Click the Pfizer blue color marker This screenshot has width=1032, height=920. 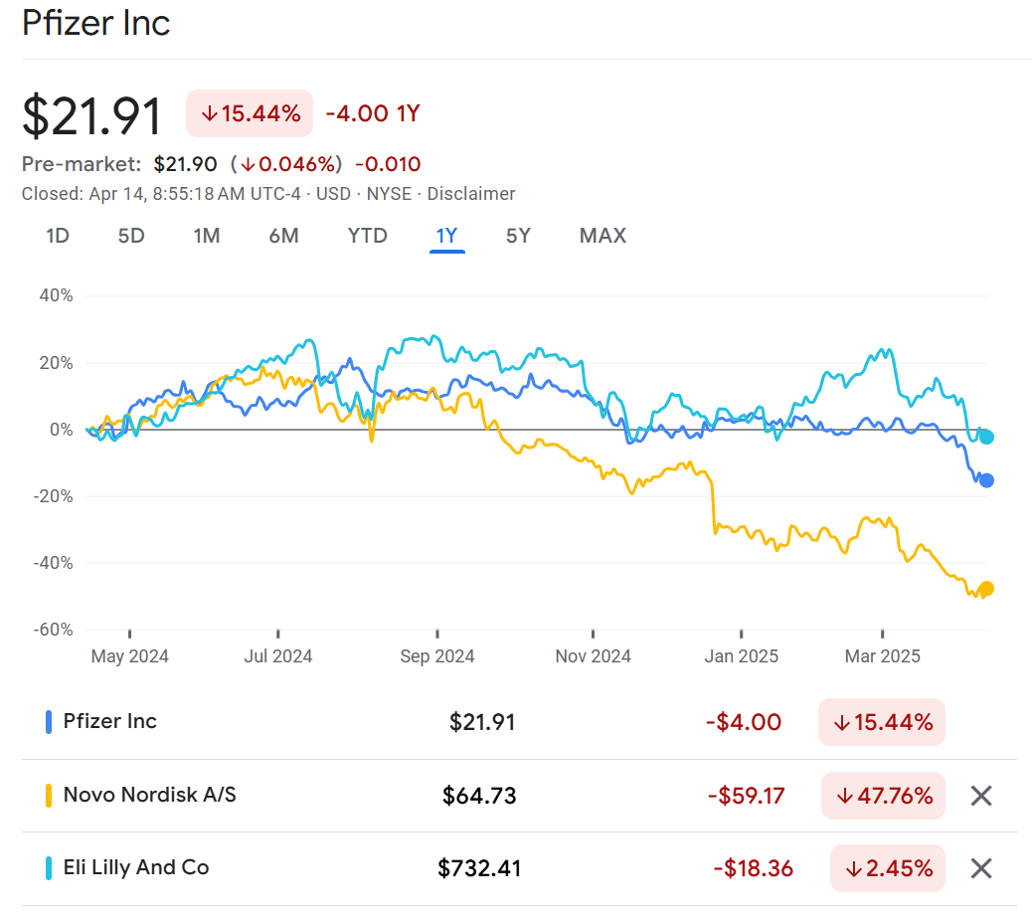(49, 722)
